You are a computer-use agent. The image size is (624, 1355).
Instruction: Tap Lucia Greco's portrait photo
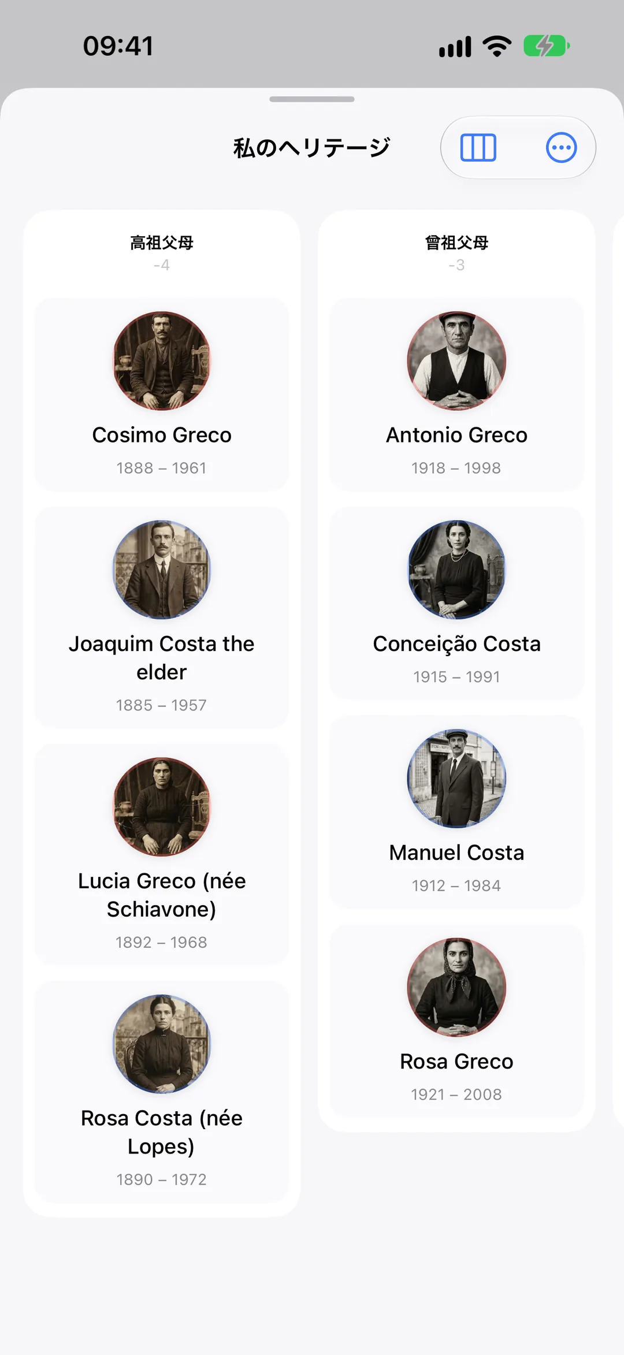(162, 807)
